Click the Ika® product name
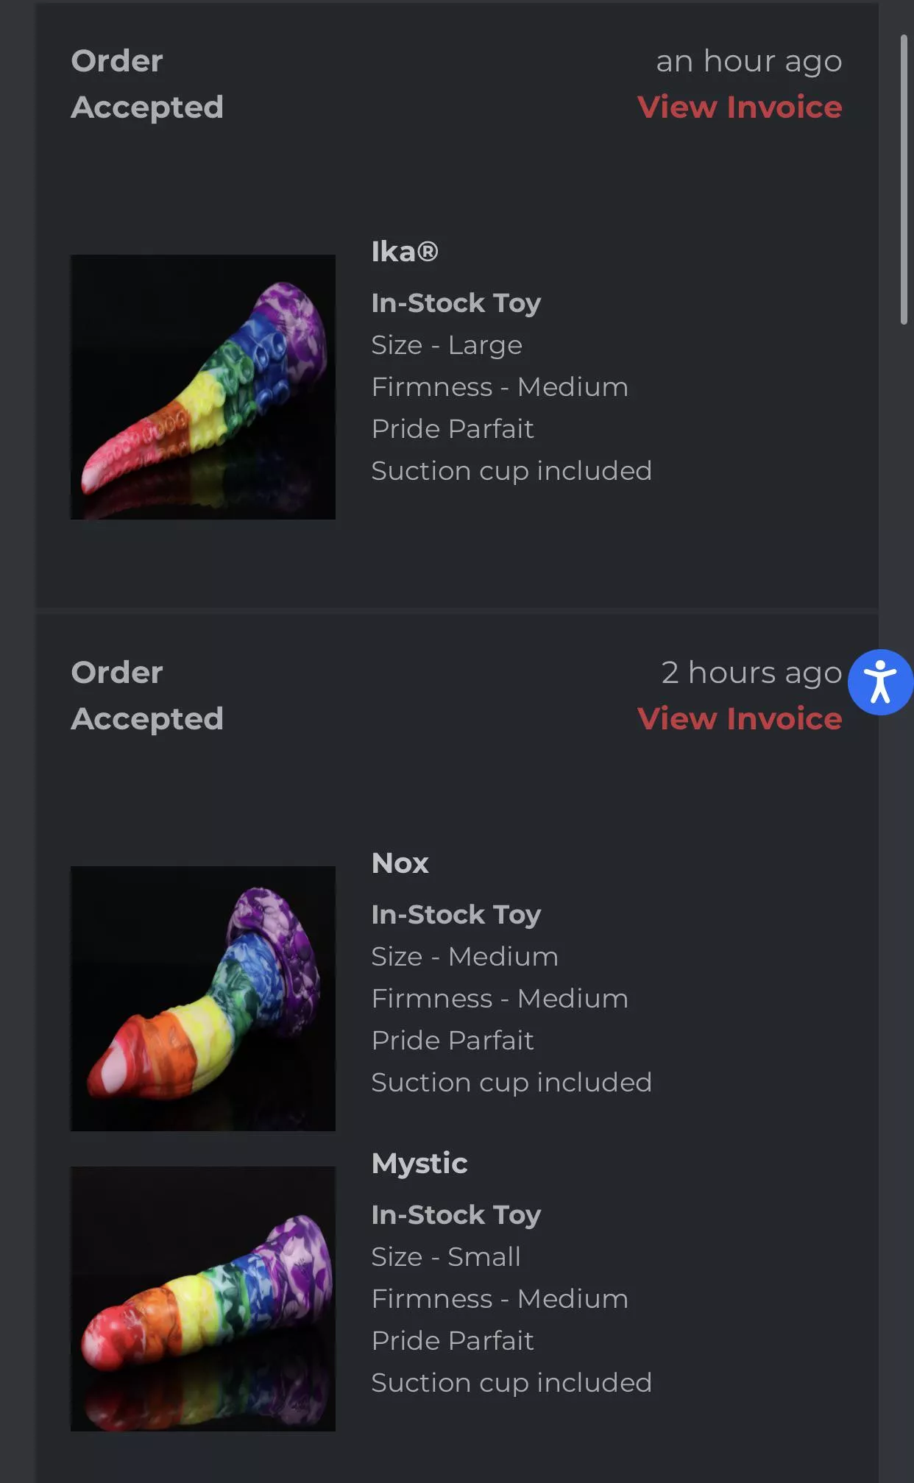 point(405,252)
